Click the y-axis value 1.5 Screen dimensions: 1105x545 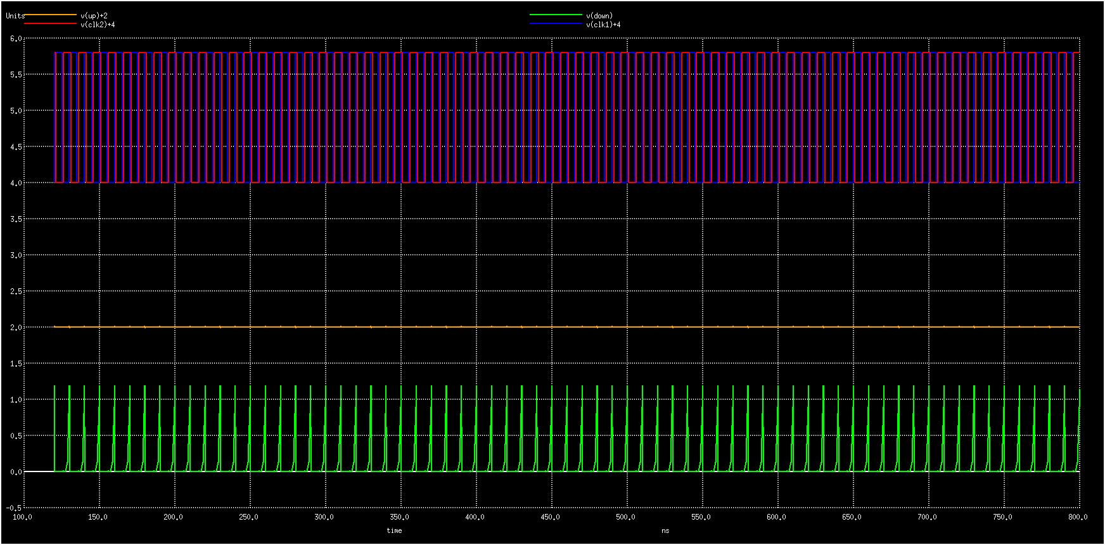coord(16,363)
